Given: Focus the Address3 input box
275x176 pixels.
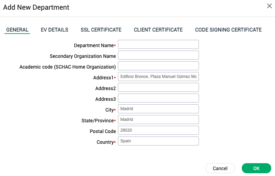Looking at the screenshot, I should pos(158,98).
